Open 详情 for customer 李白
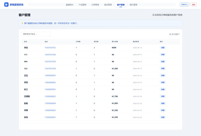The height and width of the screenshot is (136, 201). pos(163,47)
